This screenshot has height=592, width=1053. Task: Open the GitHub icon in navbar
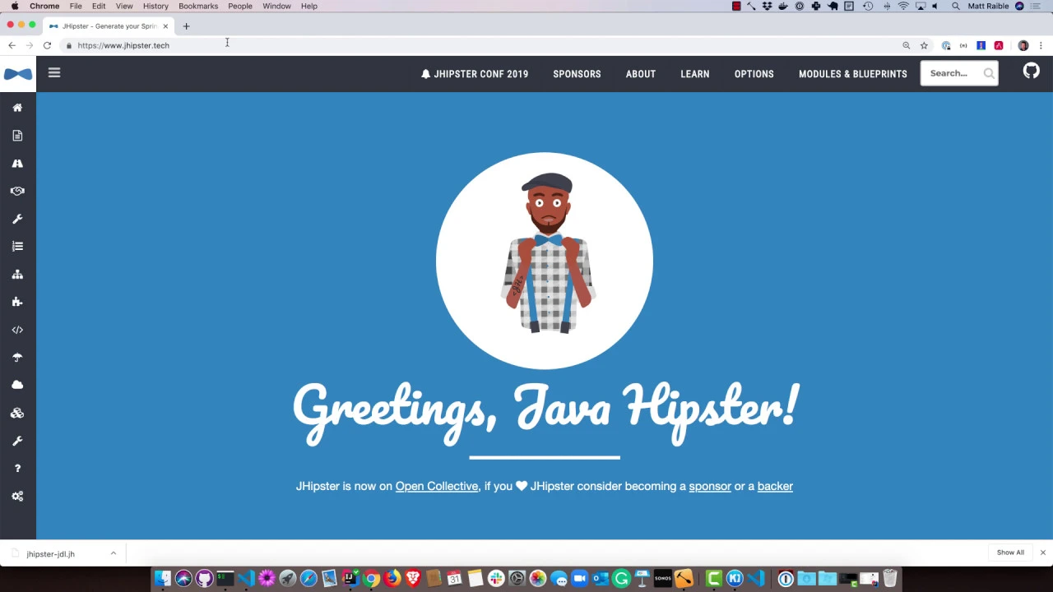[x=1031, y=72]
